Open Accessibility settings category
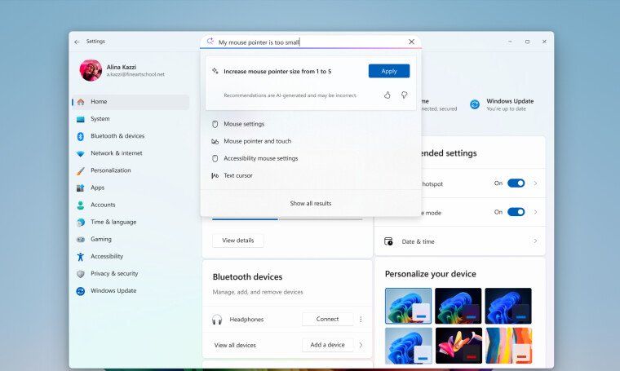The image size is (620, 371). (x=131, y=256)
